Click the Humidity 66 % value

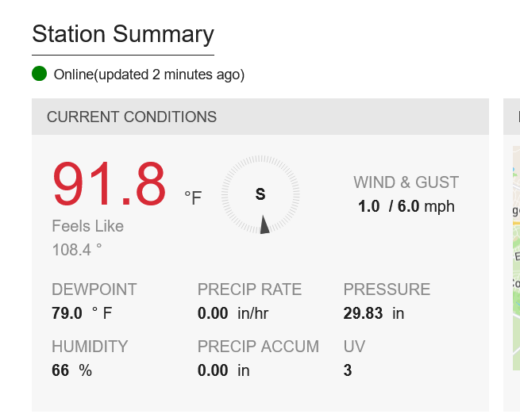pos(71,370)
